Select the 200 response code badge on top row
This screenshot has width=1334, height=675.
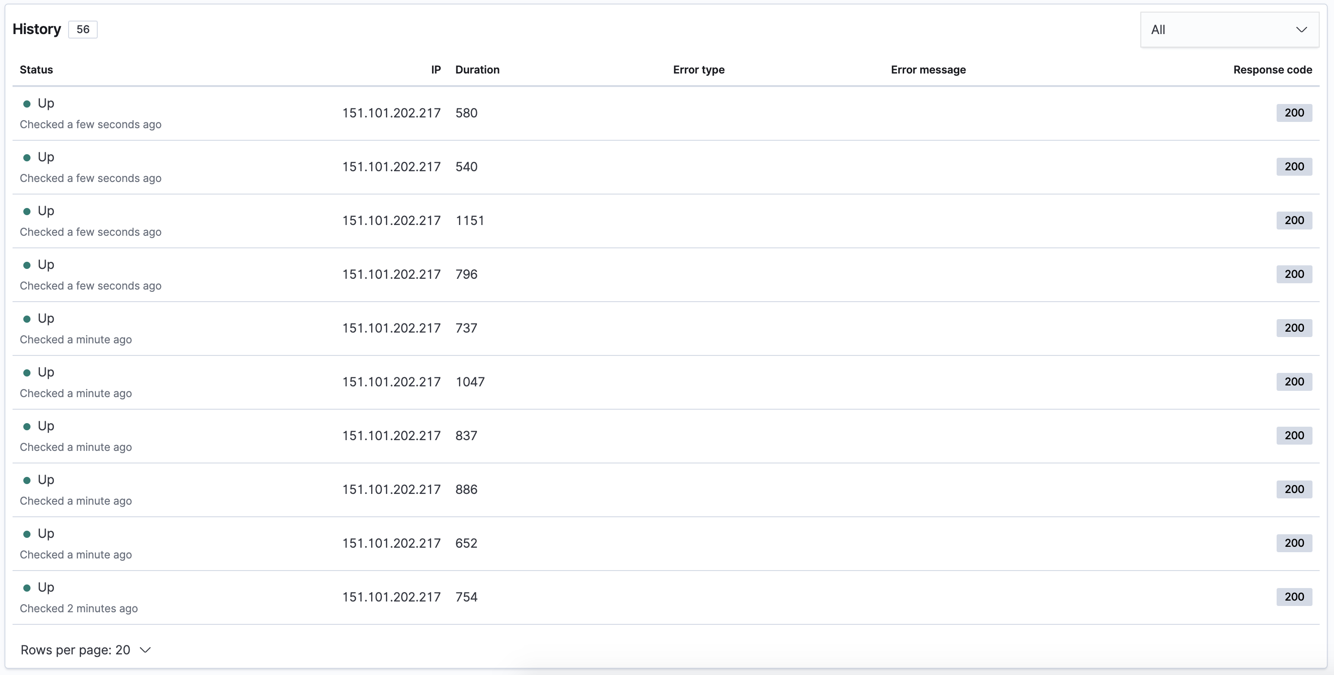pyautogui.click(x=1294, y=112)
